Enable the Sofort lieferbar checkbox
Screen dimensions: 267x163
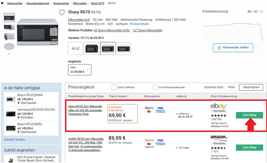(x=114, y=87)
